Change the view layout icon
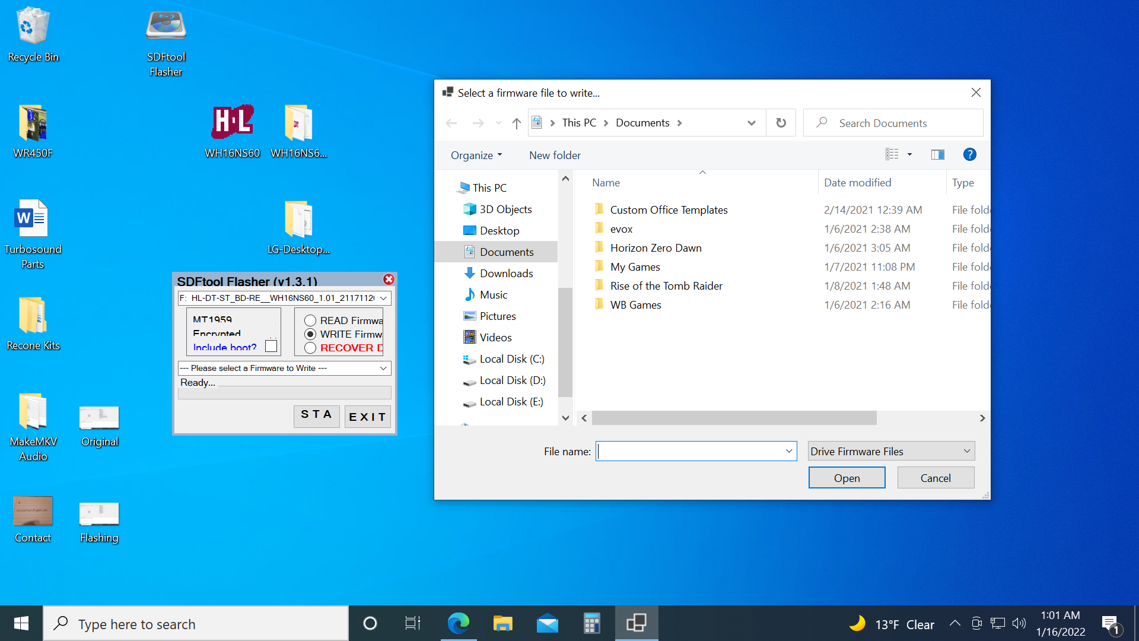This screenshot has width=1139, height=641. [892, 154]
